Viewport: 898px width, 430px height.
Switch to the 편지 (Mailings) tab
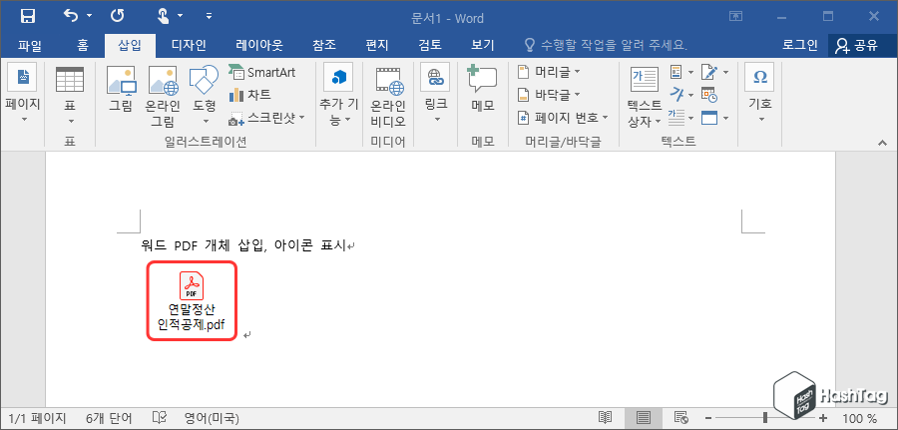tap(377, 45)
